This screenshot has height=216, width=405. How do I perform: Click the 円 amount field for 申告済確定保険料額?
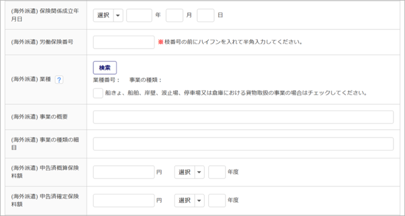(x=124, y=201)
